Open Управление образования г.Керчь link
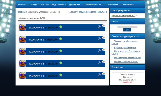Image resolution: width=161 pixels, height=96 pixels. [x=125, y=42]
